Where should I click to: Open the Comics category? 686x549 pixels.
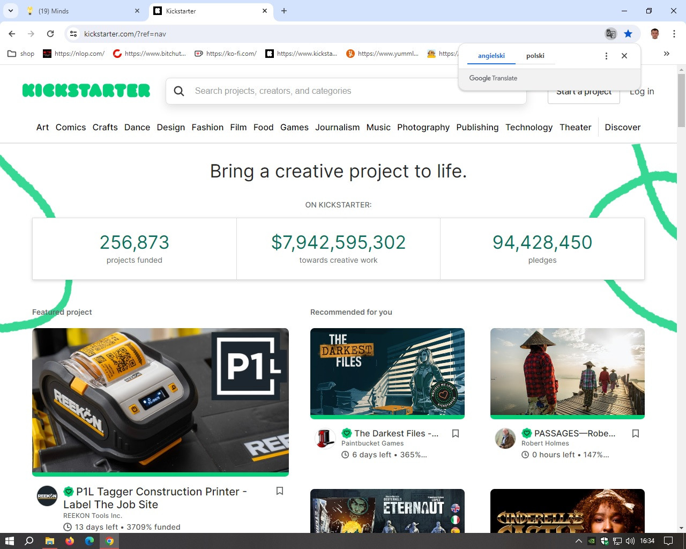tap(71, 127)
